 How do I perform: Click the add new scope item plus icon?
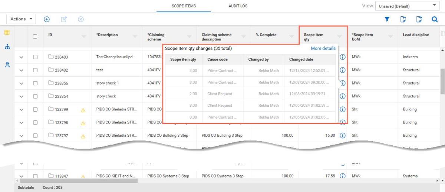(x=47, y=19)
